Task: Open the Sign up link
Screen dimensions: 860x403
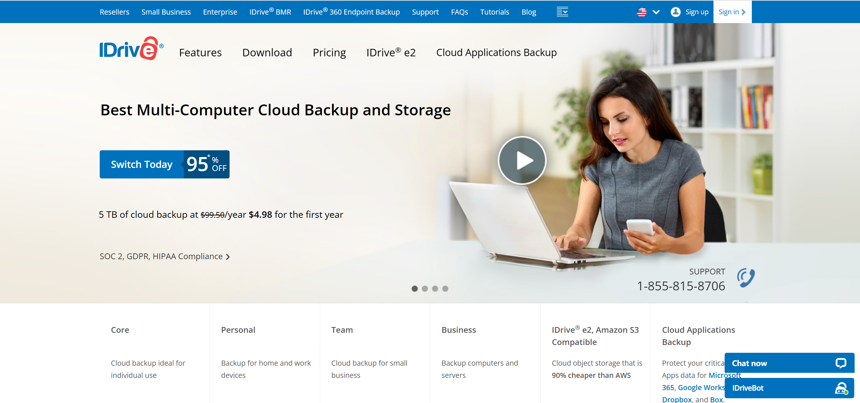Action: click(697, 12)
